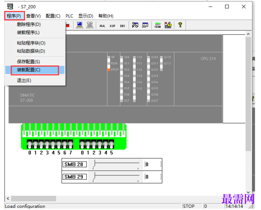Image resolution: width=261 pixels, height=210 pixels.
Task: Click the SMB 28 analog slider
Action: [x=116, y=164]
